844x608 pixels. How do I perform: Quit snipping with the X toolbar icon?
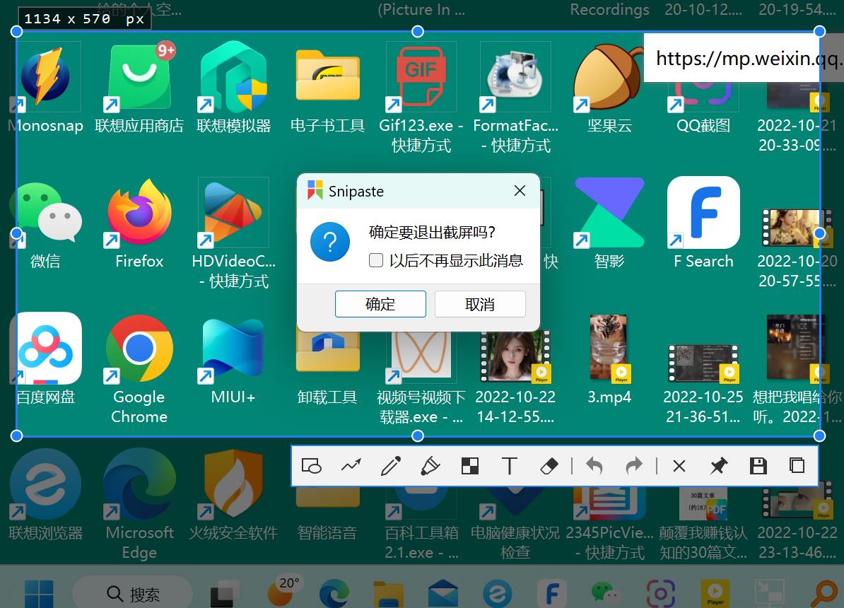[x=679, y=466]
